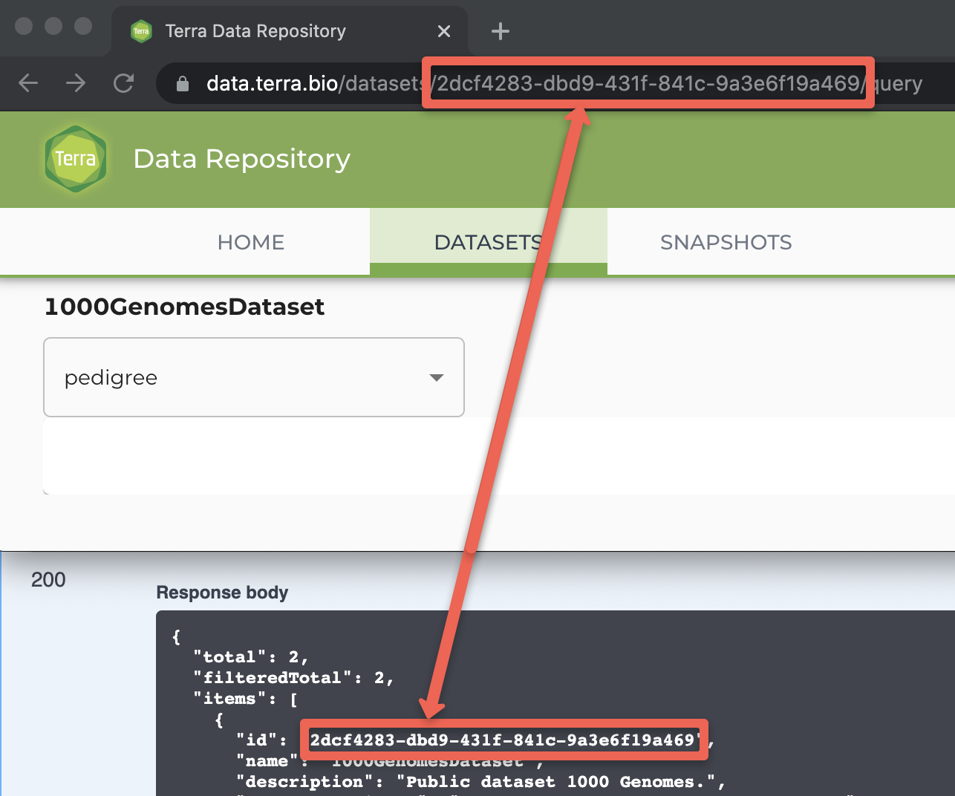
Task: Click the "items": [ line
Action: pyautogui.click(x=246, y=699)
